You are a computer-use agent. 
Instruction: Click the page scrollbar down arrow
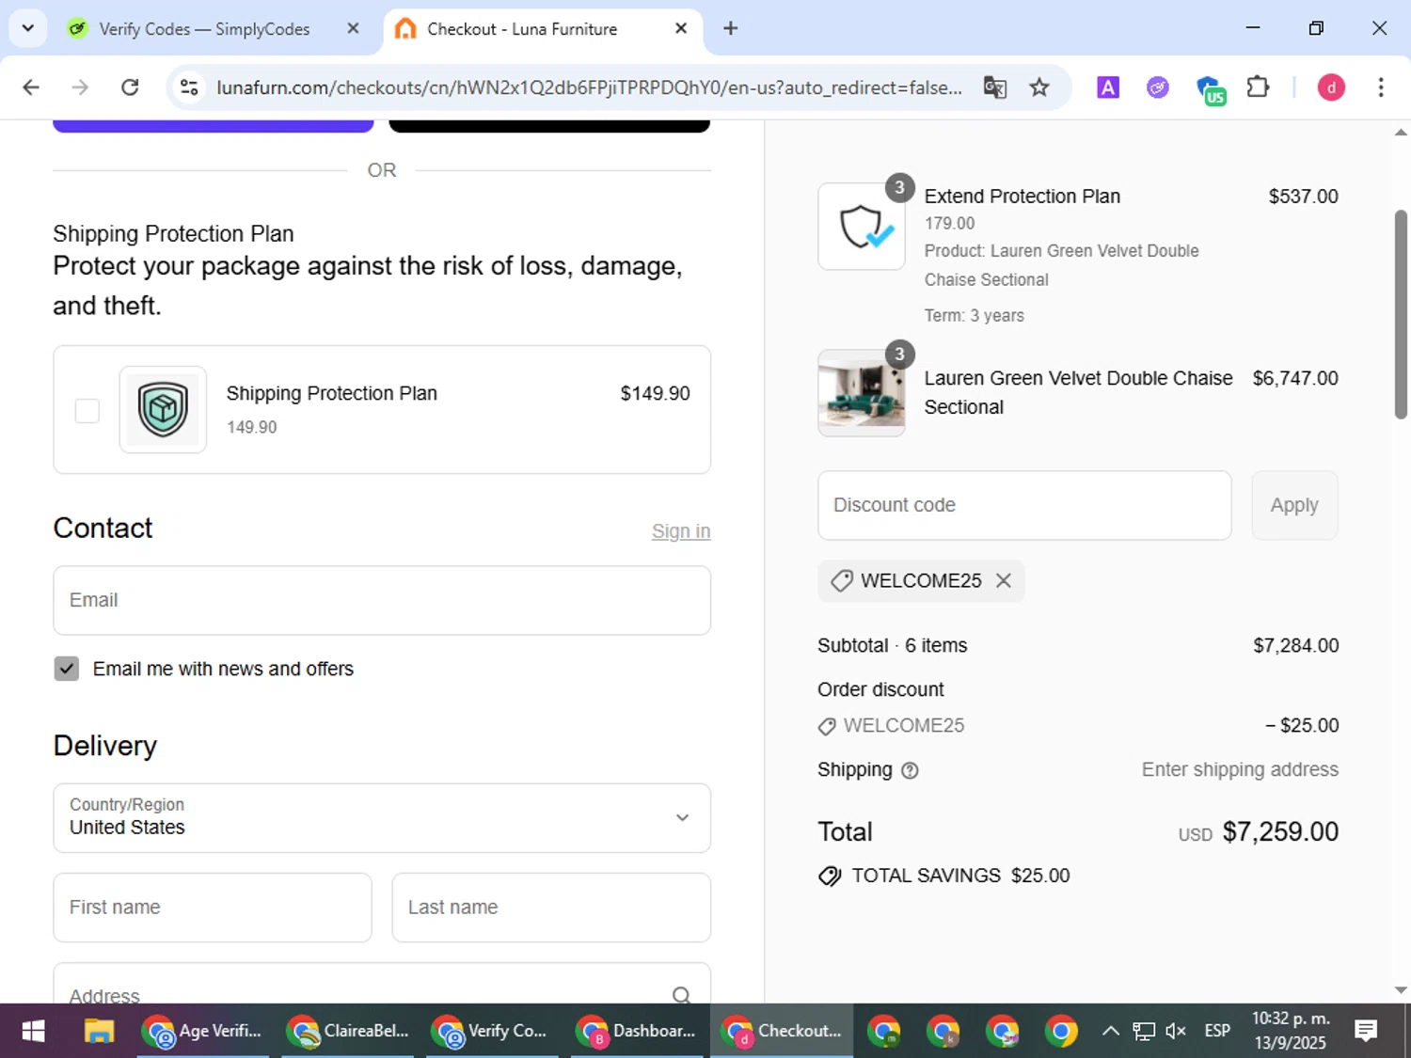click(1401, 989)
